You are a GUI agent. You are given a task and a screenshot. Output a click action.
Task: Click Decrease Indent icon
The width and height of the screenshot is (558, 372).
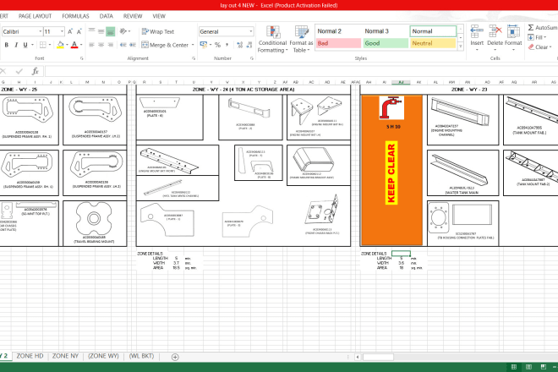coord(123,45)
